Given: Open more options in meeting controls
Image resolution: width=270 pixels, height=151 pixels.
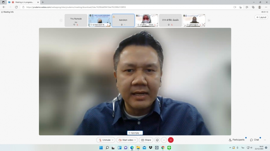Looking at the screenshot, I should (164, 140).
